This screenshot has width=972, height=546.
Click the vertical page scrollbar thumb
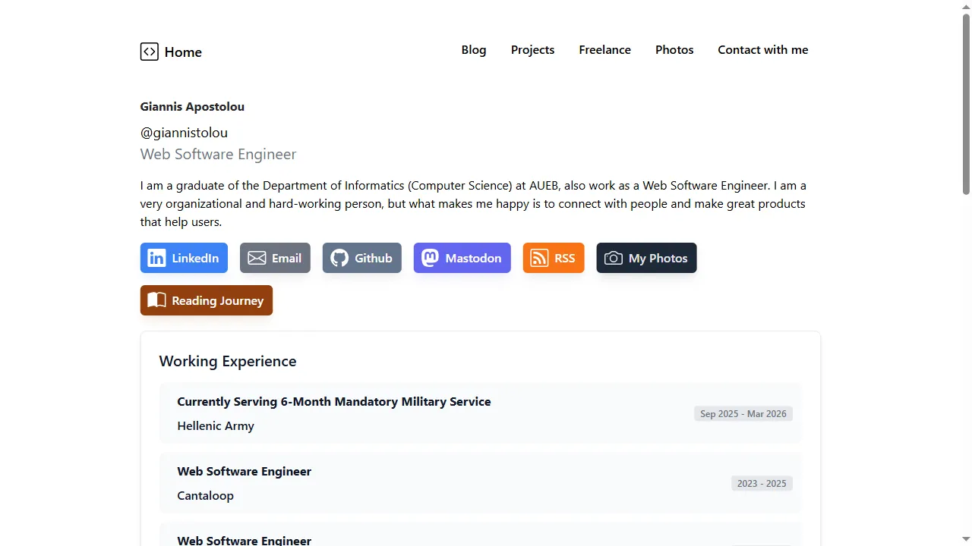click(966, 105)
